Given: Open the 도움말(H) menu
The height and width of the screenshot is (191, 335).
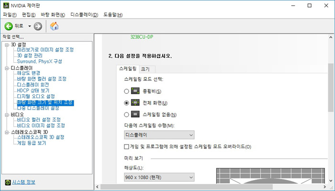Looking at the screenshot, I should [113, 15].
